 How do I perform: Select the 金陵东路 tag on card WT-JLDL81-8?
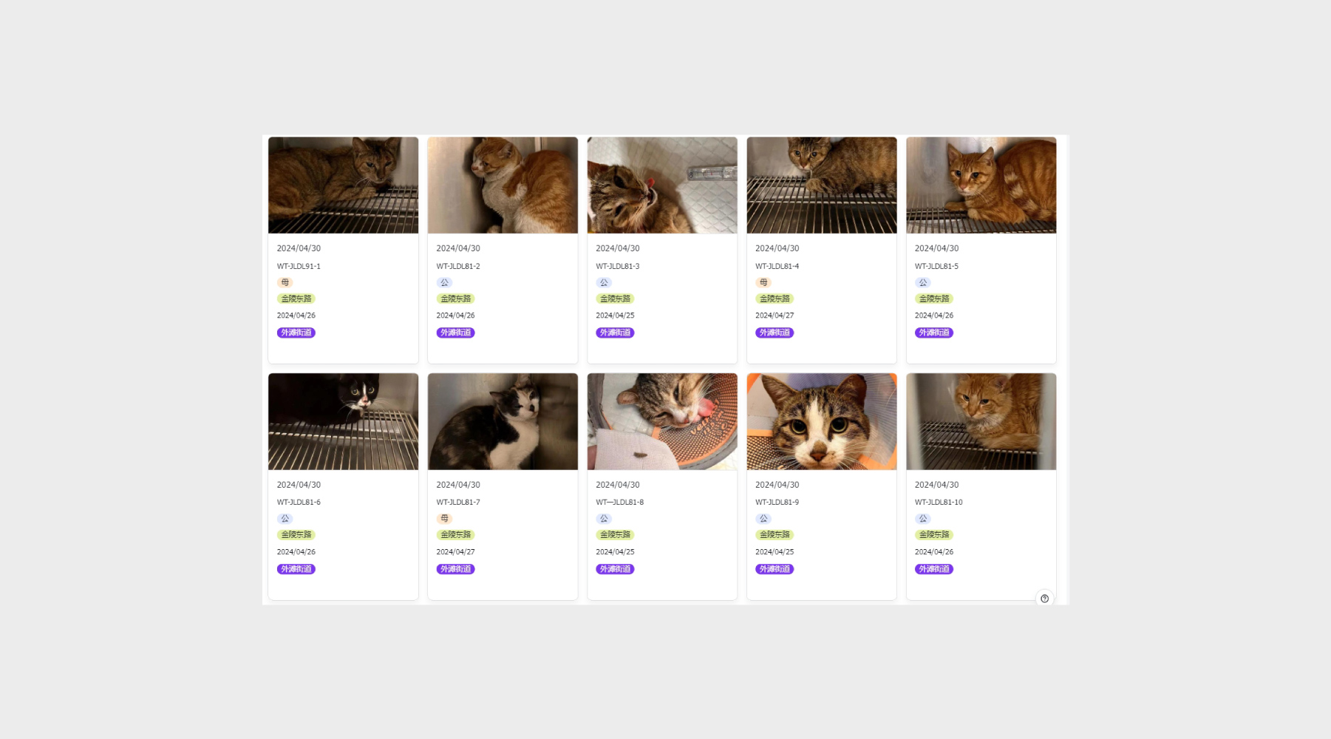(x=615, y=535)
